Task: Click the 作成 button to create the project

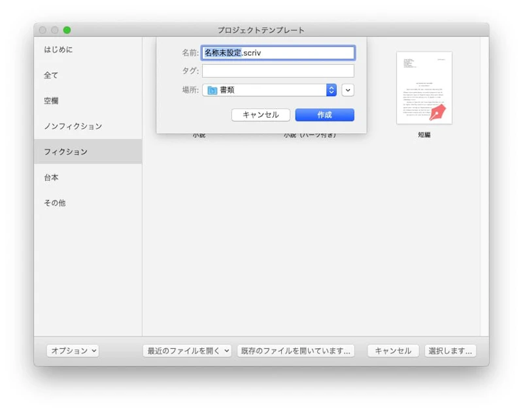Action: [x=324, y=114]
